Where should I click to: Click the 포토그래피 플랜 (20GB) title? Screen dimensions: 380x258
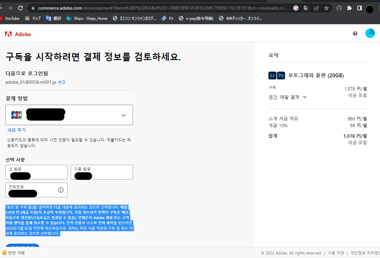click(x=316, y=75)
